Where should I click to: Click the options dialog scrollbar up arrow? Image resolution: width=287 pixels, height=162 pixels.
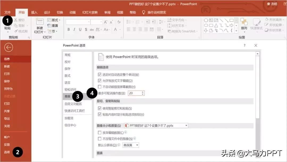[258, 54]
